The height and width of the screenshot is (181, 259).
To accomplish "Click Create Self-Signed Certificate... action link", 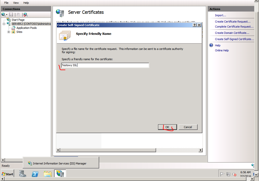I will tap(234, 39).
